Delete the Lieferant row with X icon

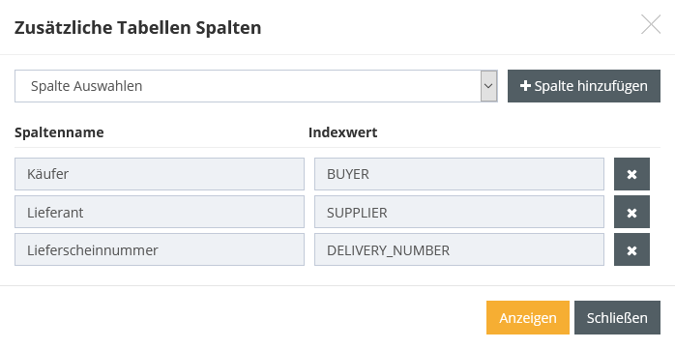(x=631, y=212)
